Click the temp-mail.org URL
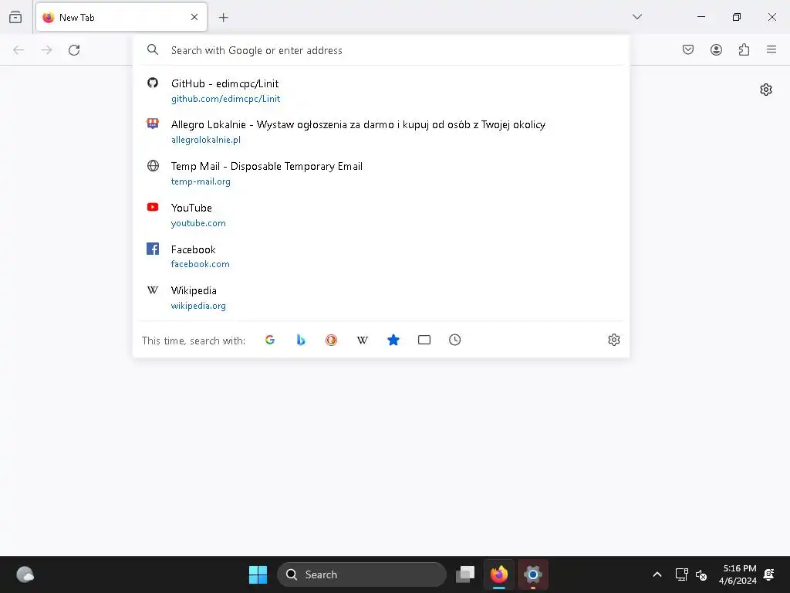The height and width of the screenshot is (593, 790). [201, 181]
